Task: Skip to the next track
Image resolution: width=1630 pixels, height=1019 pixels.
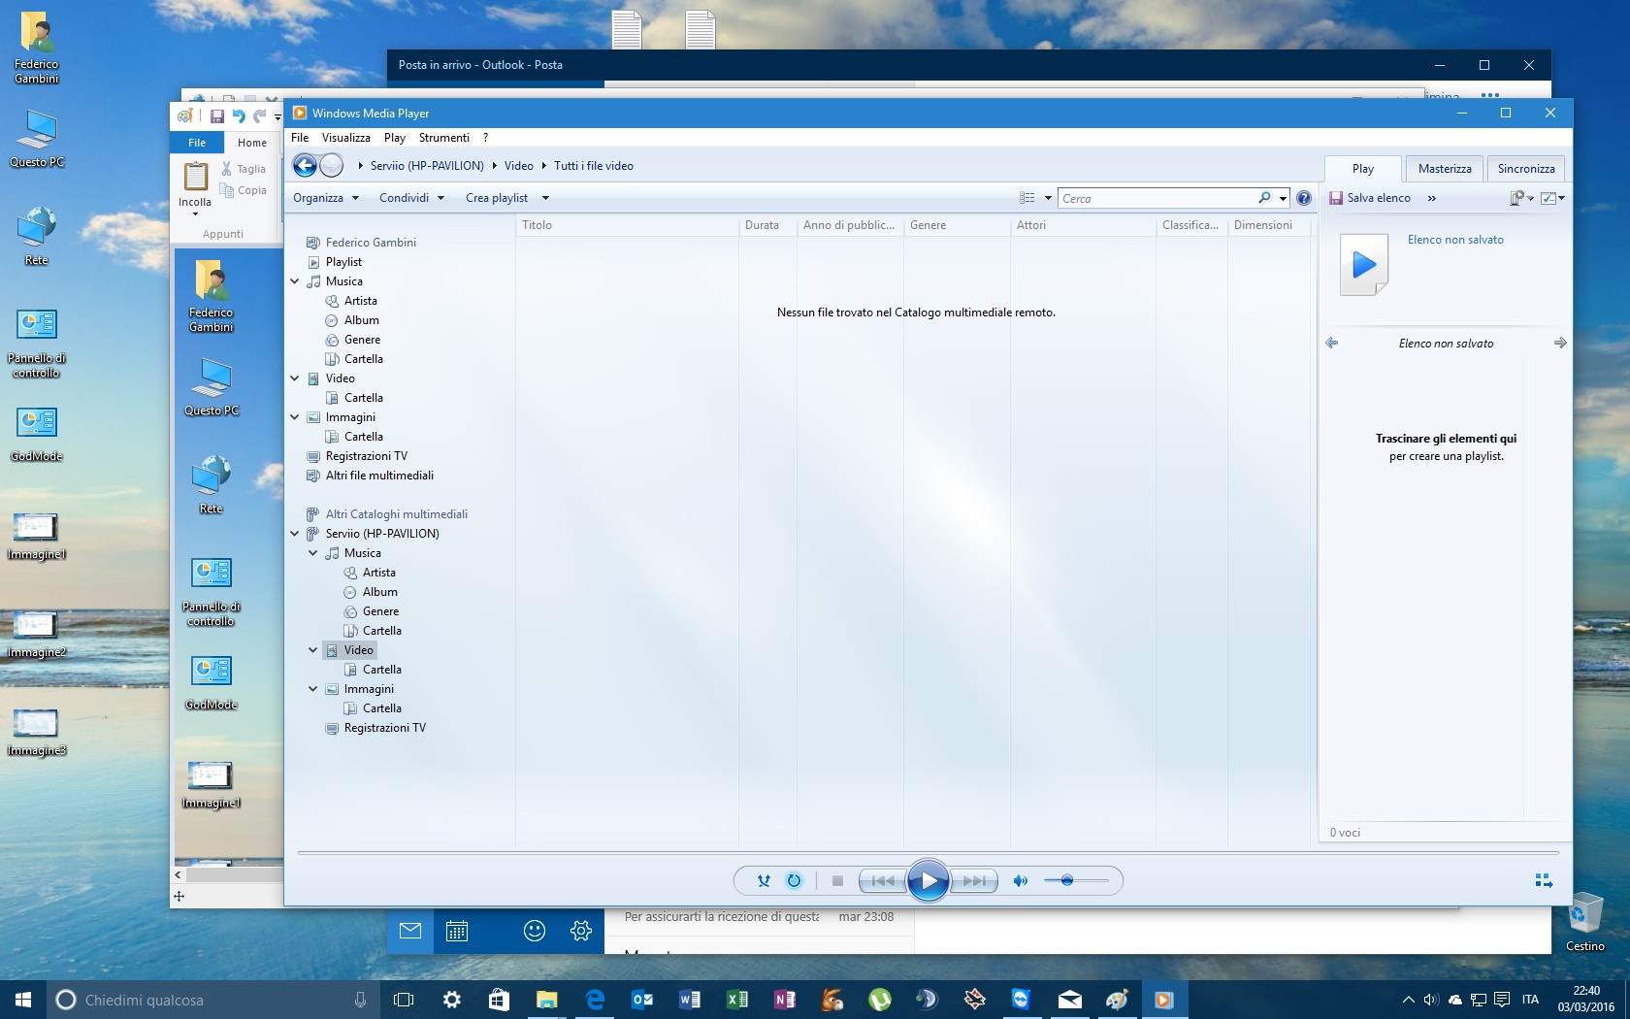Action: pos(974,881)
